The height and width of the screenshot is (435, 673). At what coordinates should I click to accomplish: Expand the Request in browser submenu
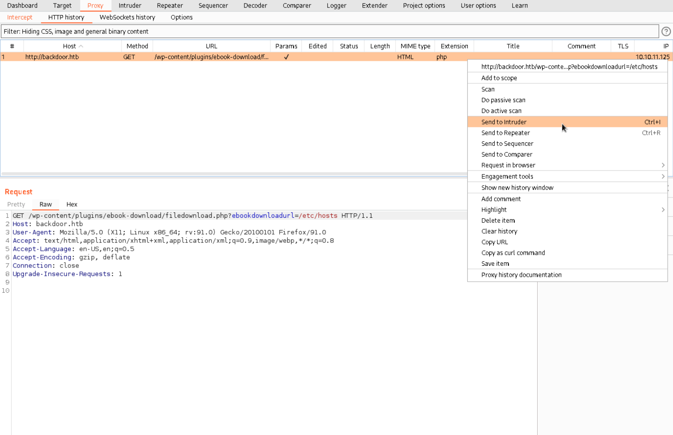tap(663, 165)
